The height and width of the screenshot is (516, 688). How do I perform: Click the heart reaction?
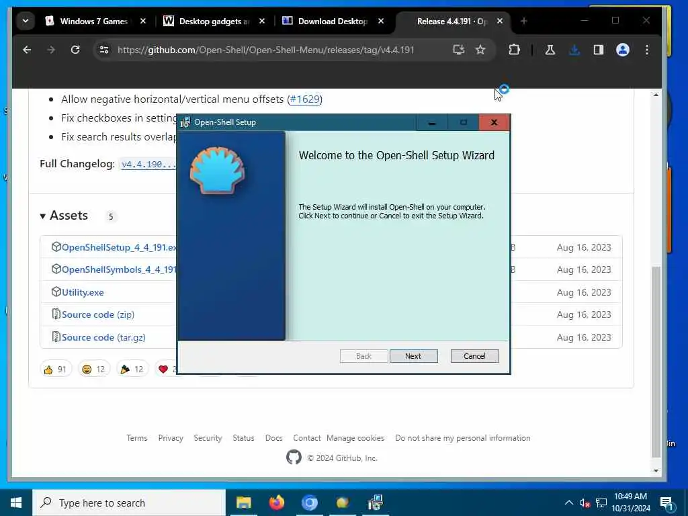click(x=166, y=370)
